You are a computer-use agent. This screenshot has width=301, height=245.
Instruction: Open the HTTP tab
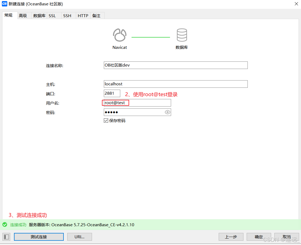83,16
